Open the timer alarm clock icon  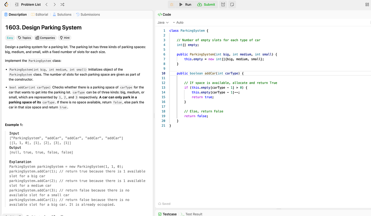[x=223, y=4]
